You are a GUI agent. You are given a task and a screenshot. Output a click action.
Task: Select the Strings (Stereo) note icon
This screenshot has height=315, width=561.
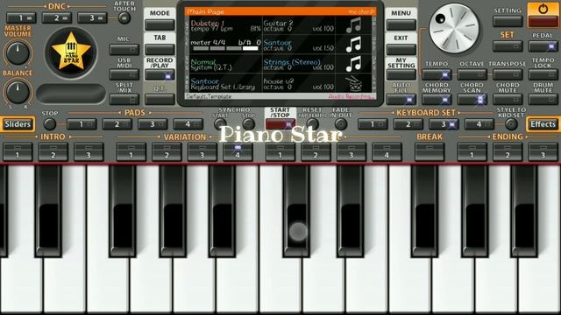(x=353, y=64)
